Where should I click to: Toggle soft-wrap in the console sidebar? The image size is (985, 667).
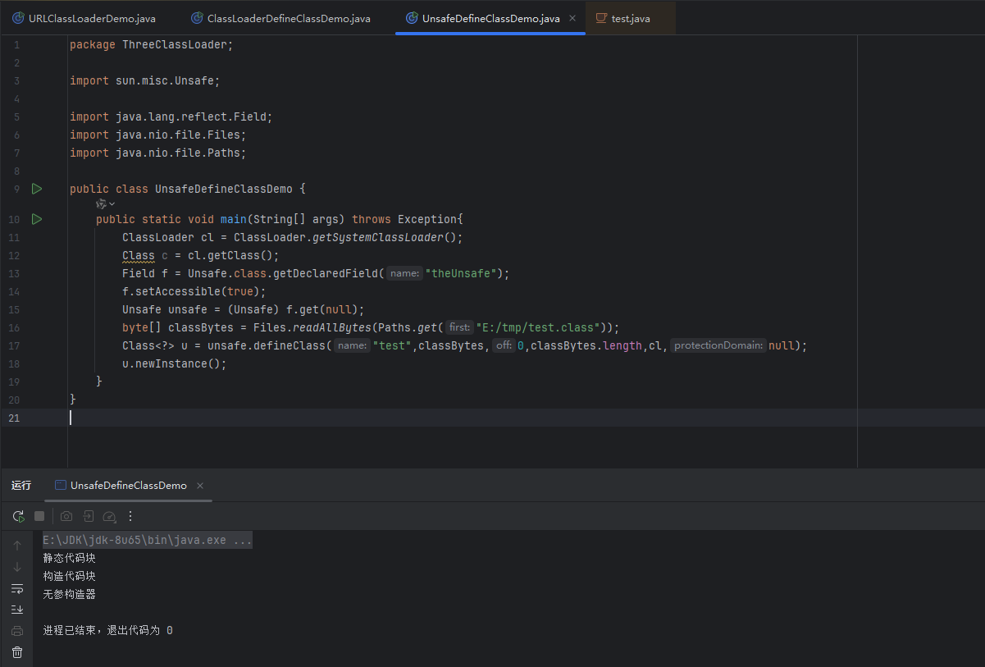pos(17,588)
